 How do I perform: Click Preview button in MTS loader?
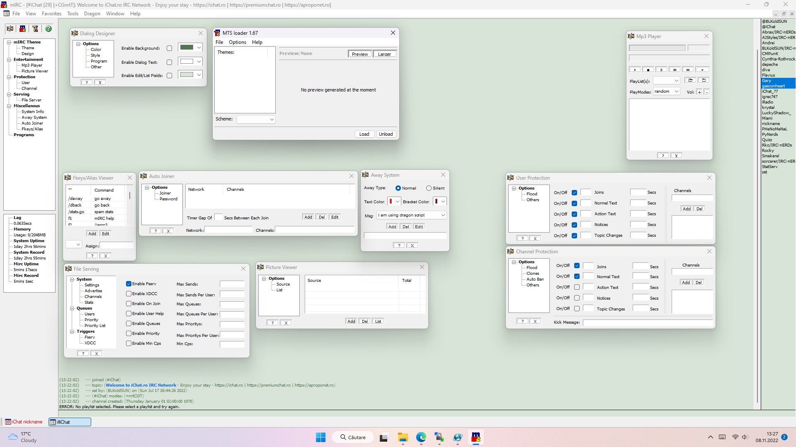[x=359, y=54]
